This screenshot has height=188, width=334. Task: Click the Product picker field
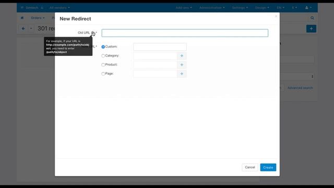point(155,65)
